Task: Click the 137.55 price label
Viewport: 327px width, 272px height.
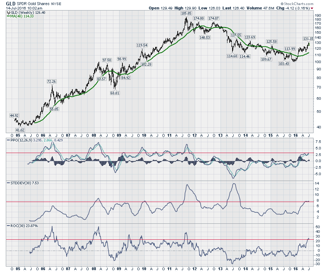Action: [236, 35]
